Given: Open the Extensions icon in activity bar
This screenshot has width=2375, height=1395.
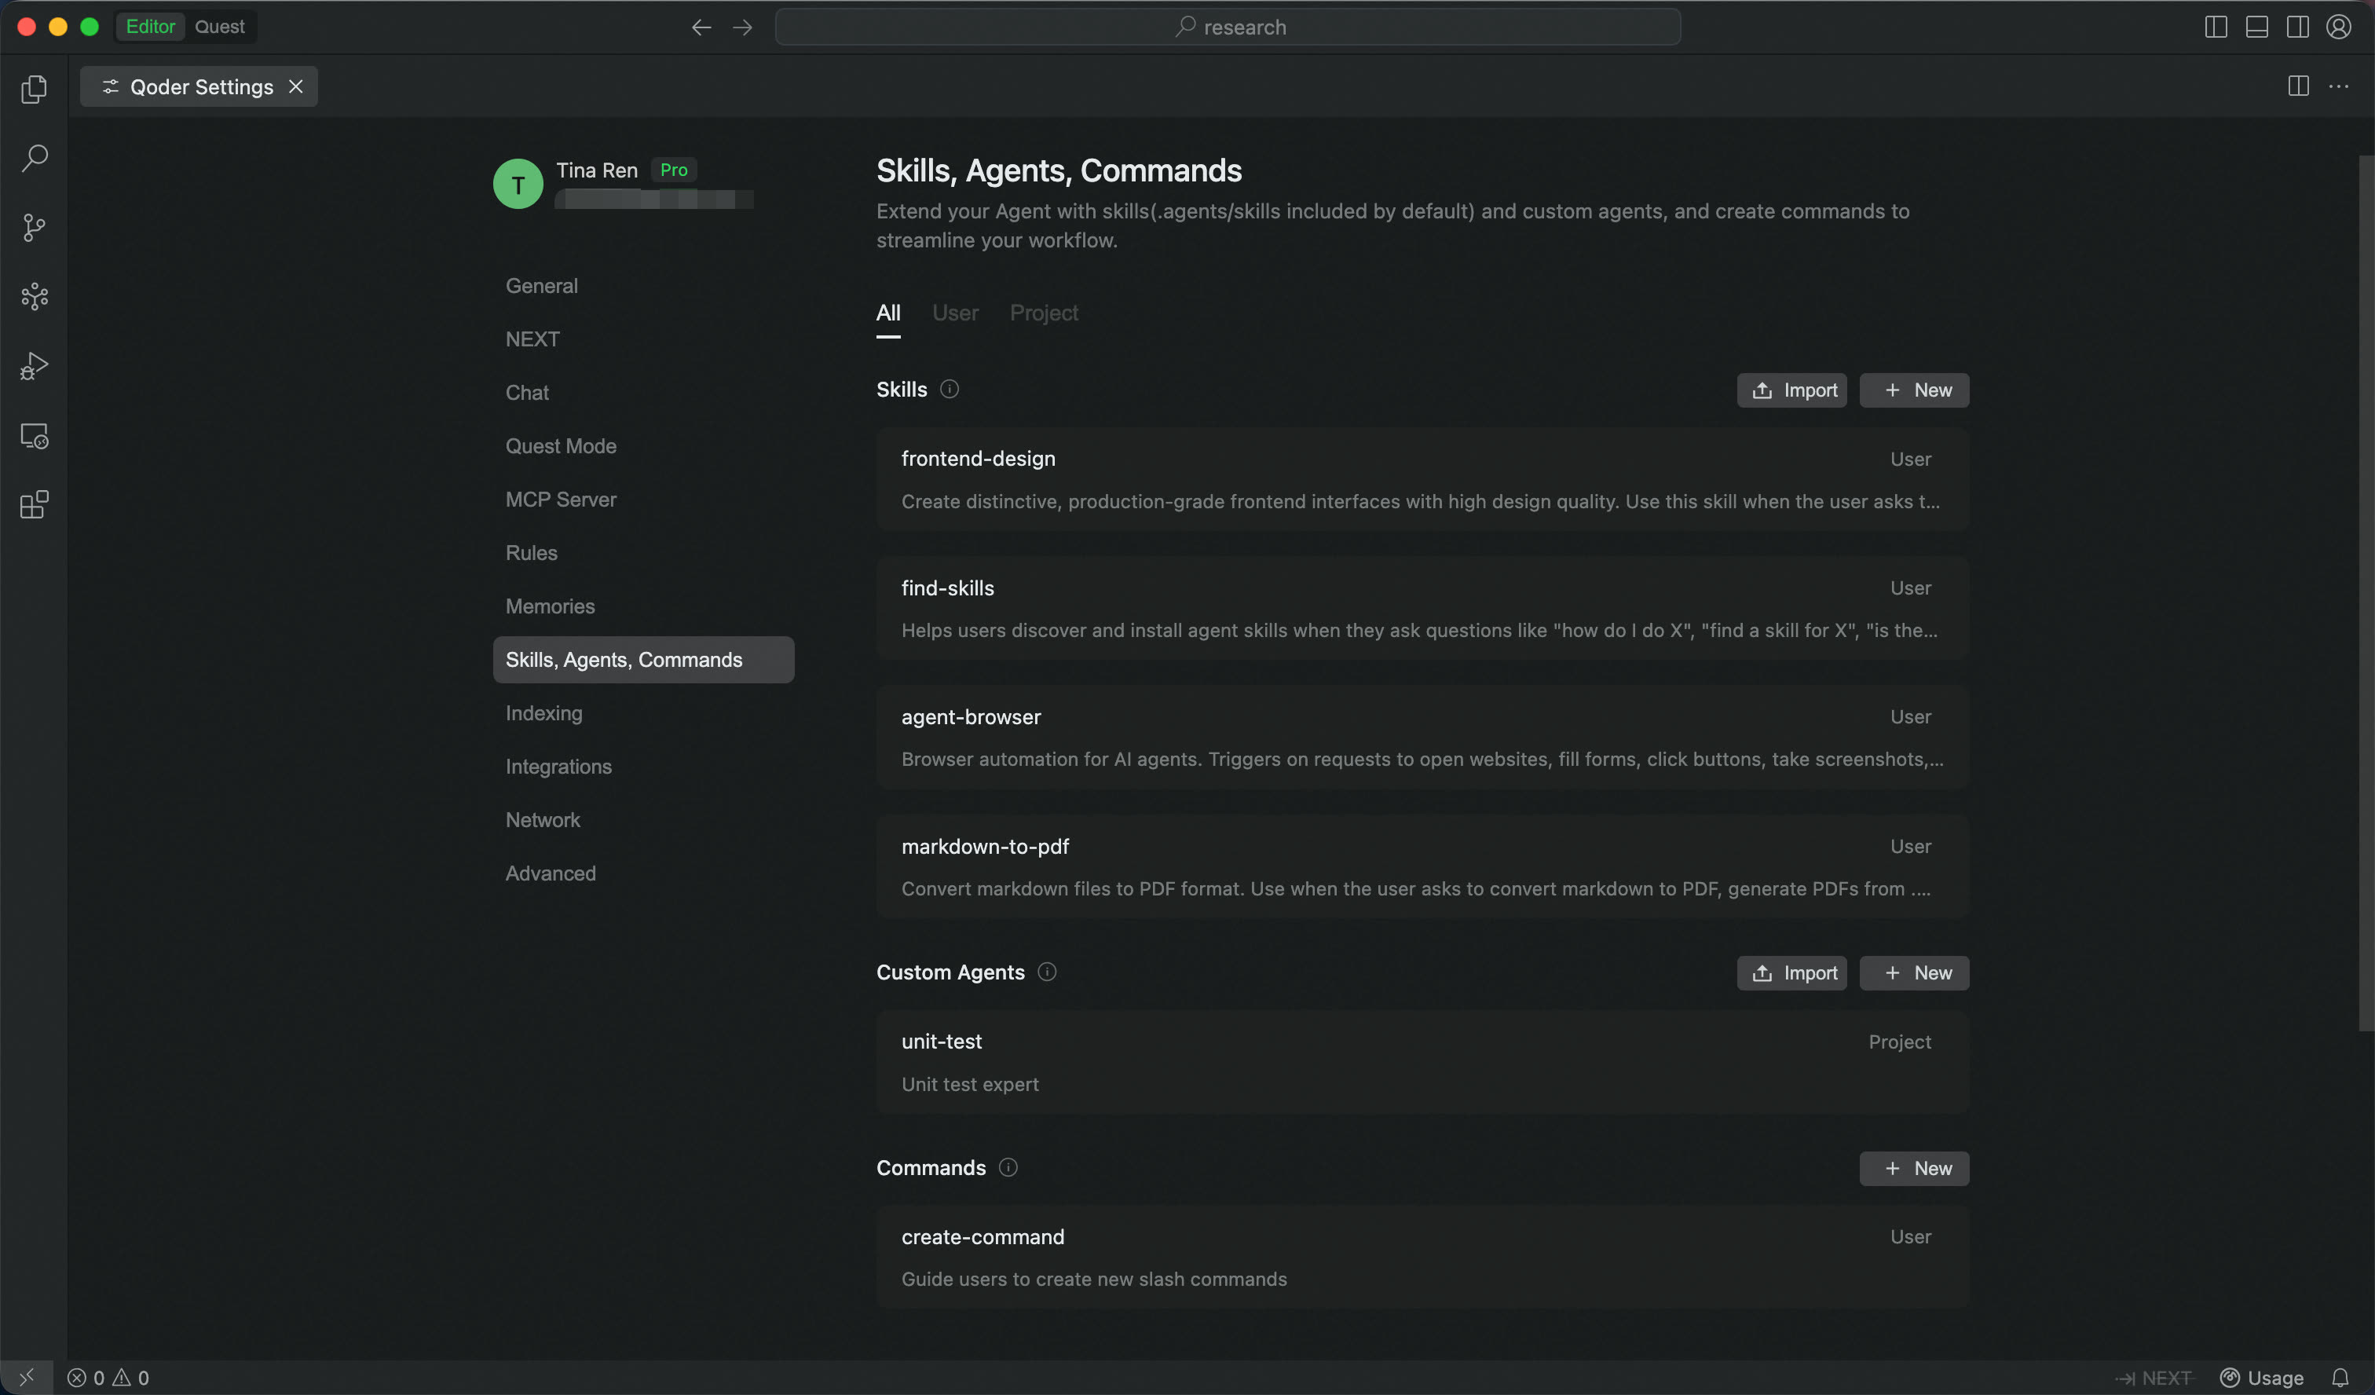Looking at the screenshot, I should coord(34,504).
